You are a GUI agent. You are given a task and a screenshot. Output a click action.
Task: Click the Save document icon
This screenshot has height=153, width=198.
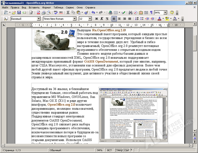19,13
